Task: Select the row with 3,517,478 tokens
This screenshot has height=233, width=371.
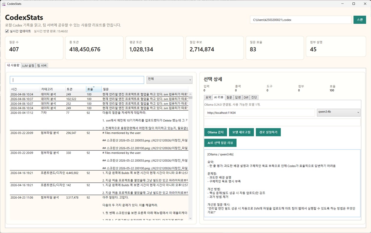Action: click(99, 208)
